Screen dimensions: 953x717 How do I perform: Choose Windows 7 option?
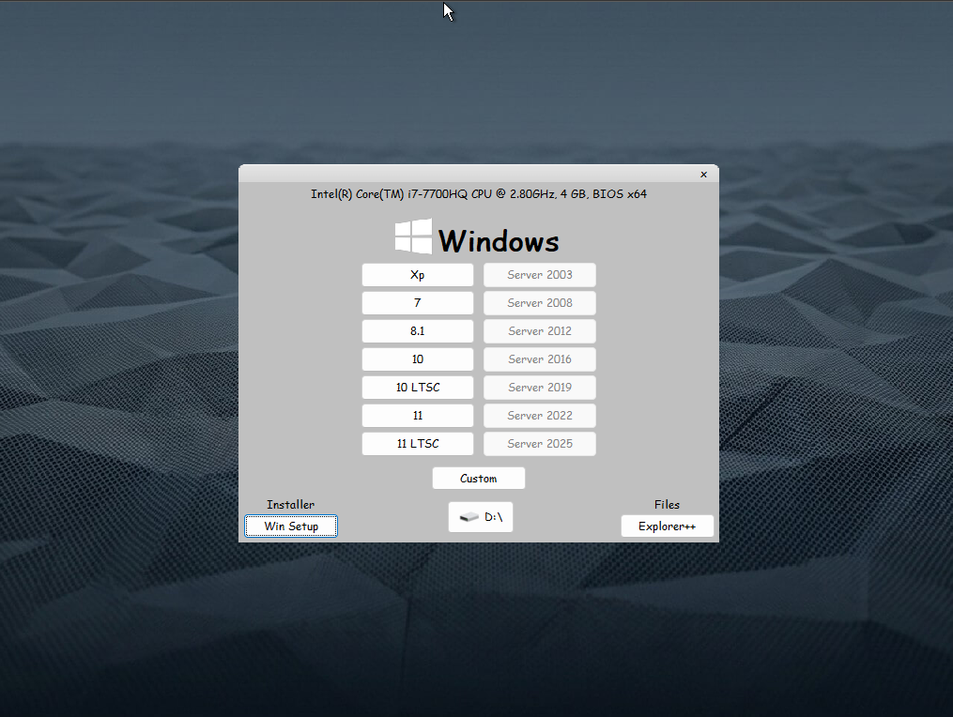(418, 302)
